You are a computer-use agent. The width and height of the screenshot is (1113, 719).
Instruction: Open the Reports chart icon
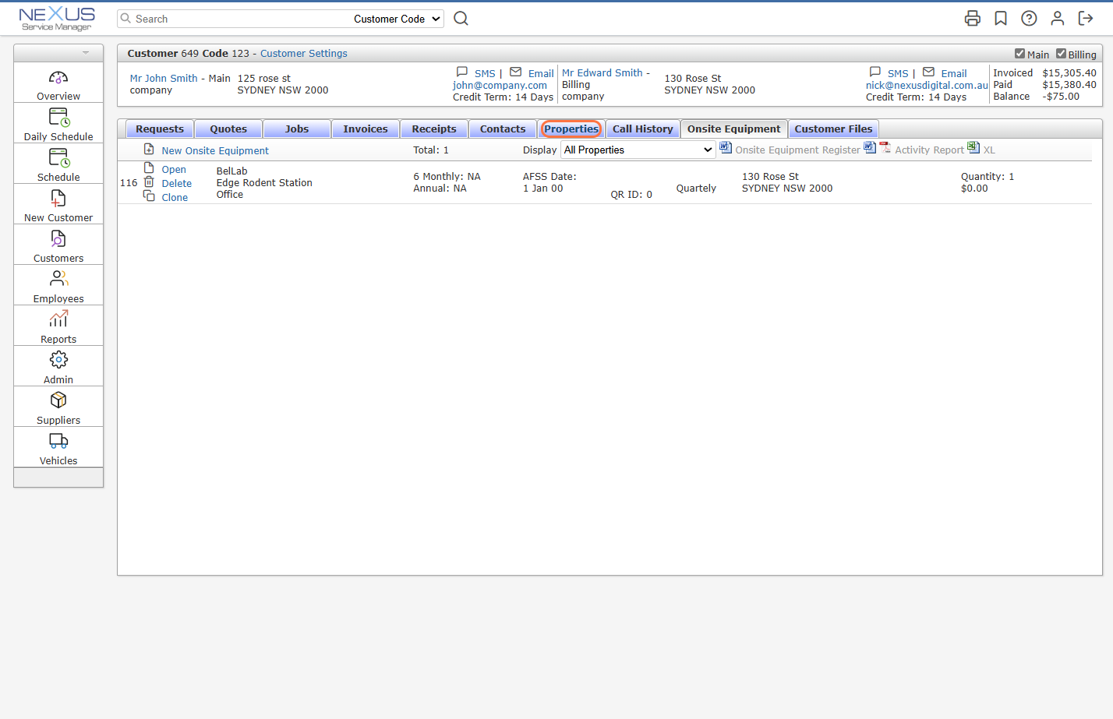click(x=58, y=319)
